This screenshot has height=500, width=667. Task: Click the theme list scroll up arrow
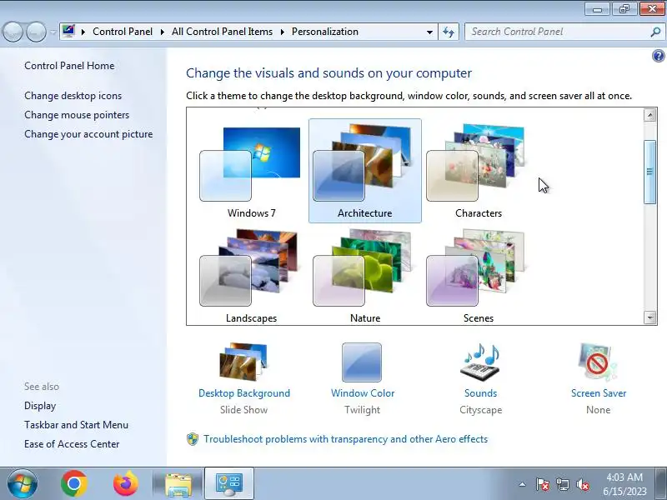point(650,115)
